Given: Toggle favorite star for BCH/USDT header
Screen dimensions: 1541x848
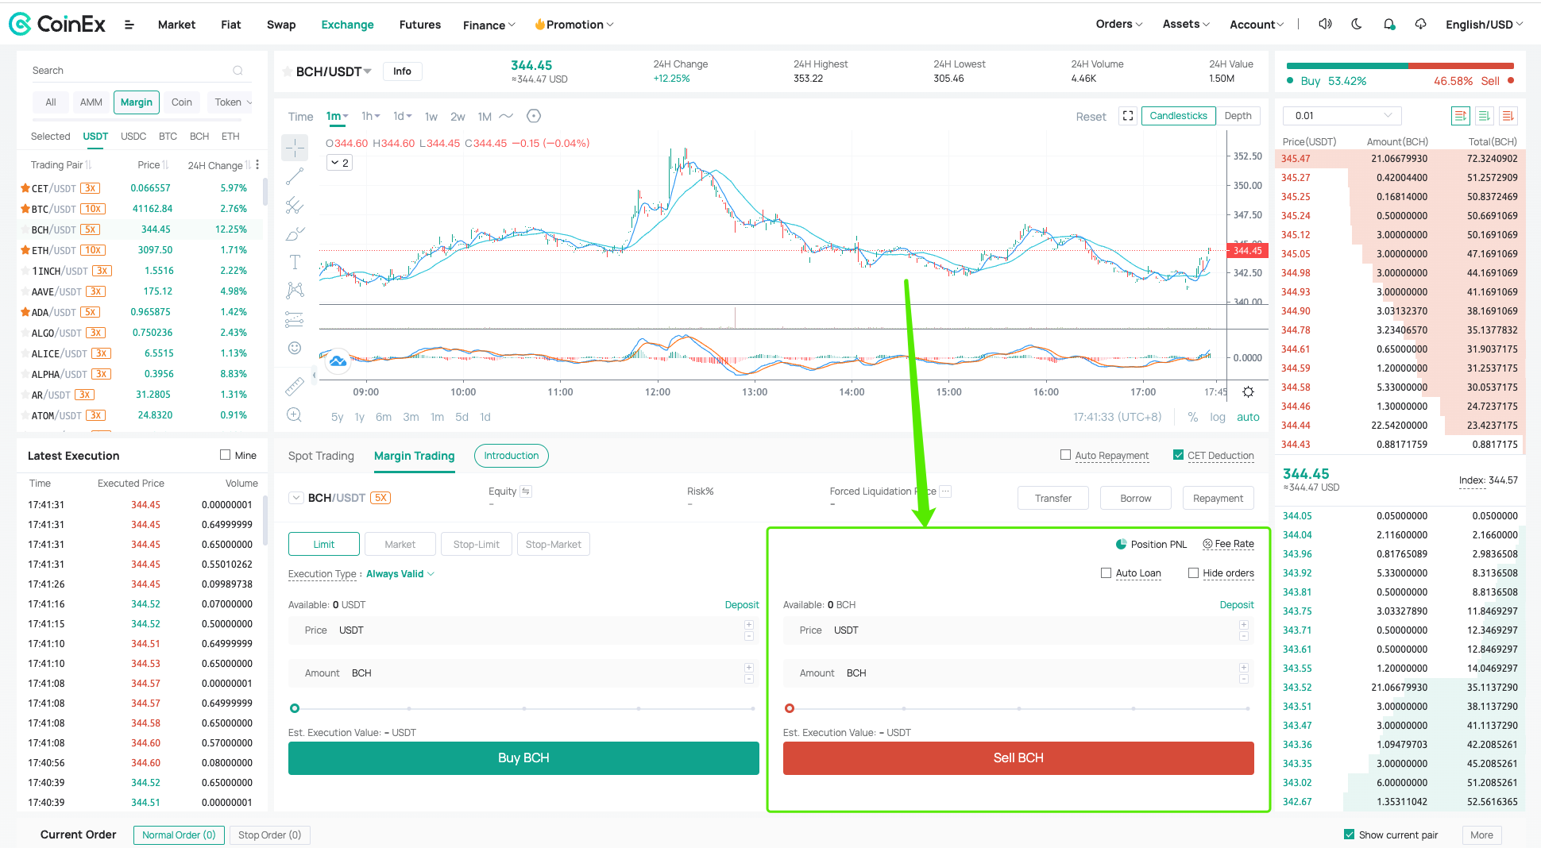Looking at the screenshot, I should (287, 71).
